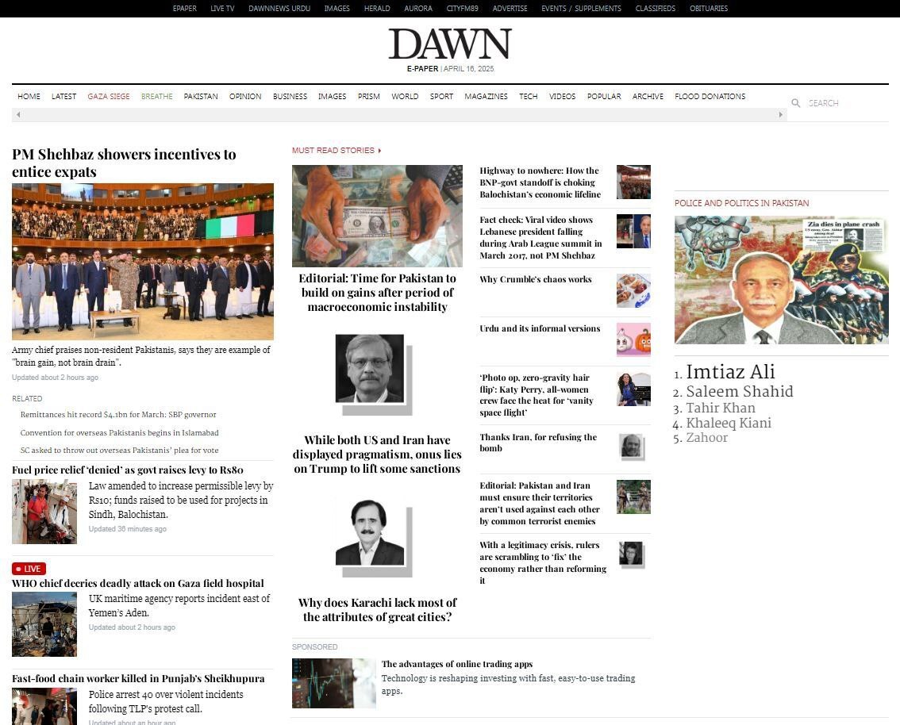
Task: Open the MAGAZINES section
Action: pos(487,96)
